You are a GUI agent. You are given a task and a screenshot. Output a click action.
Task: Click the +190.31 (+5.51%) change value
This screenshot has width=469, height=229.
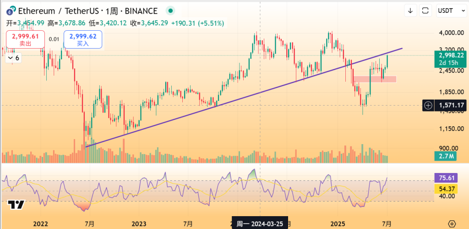coord(197,23)
